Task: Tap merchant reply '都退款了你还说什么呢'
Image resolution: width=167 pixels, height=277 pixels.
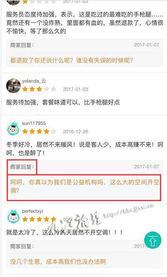Action: 71,61
